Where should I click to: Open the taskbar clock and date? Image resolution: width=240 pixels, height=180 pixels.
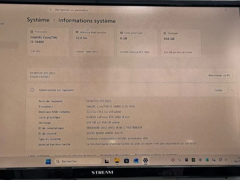click(236, 160)
